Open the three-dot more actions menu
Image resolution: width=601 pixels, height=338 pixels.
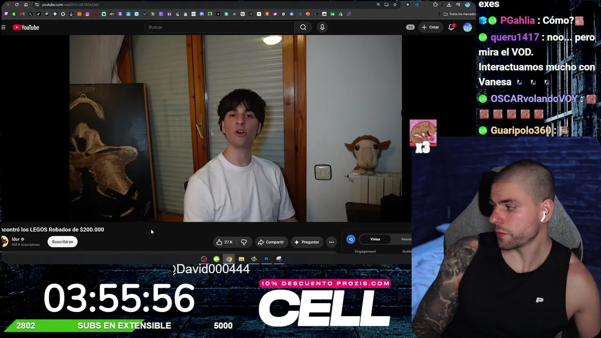coord(331,242)
